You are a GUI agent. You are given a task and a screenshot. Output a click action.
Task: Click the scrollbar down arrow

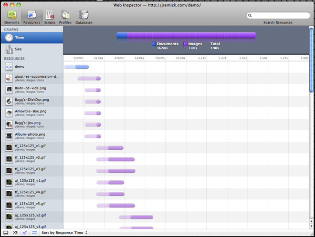click(x=311, y=226)
